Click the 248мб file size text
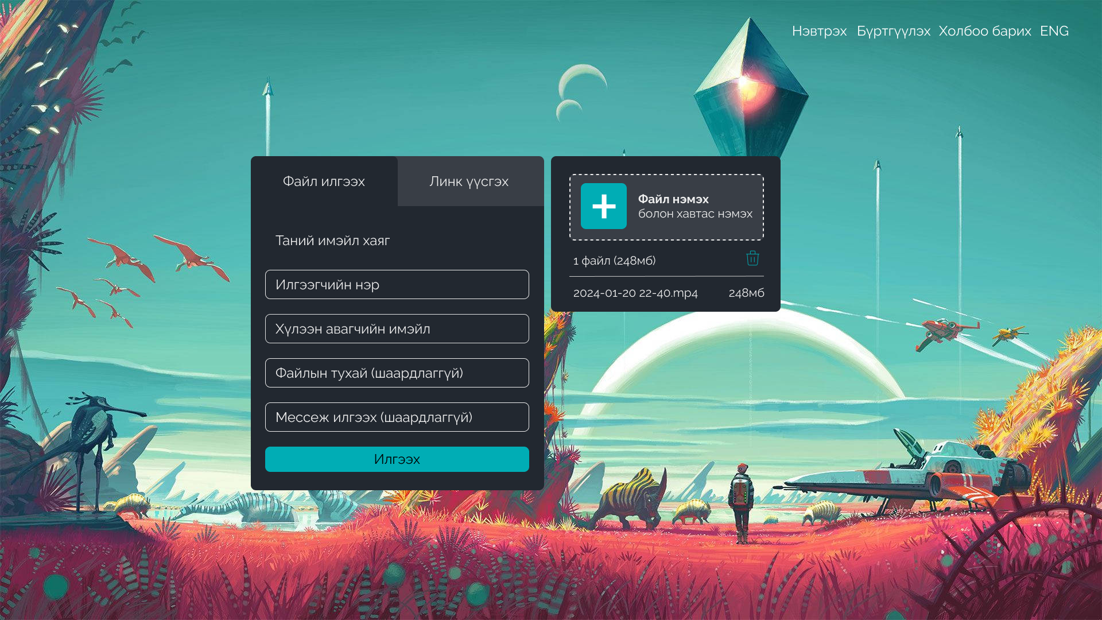Screen dimensions: 1102x620 pos(746,293)
